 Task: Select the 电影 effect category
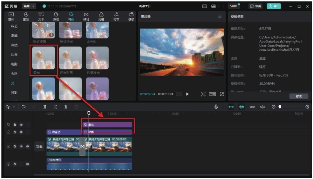tap(14, 64)
